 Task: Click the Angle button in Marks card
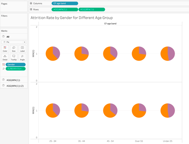pos(22,58)
